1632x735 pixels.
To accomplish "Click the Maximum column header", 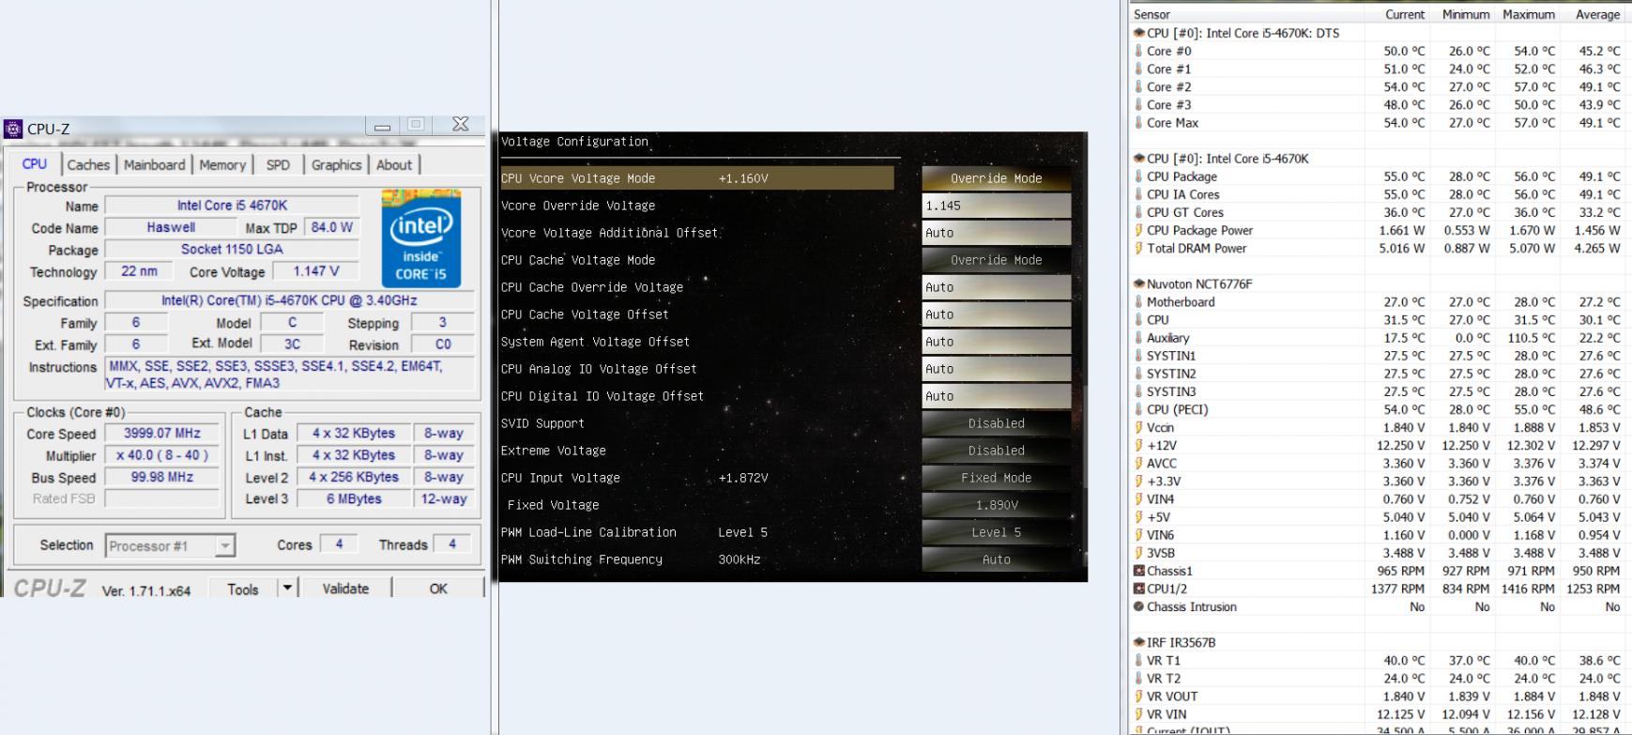I will point(1527,14).
